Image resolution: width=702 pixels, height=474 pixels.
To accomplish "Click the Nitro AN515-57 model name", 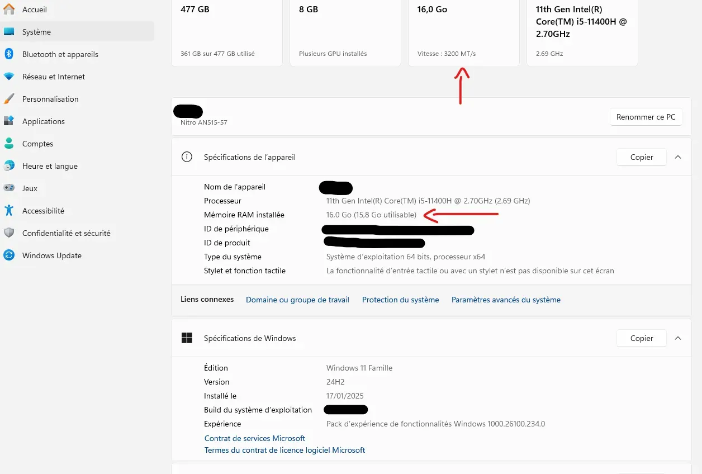I will pos(204,122).
